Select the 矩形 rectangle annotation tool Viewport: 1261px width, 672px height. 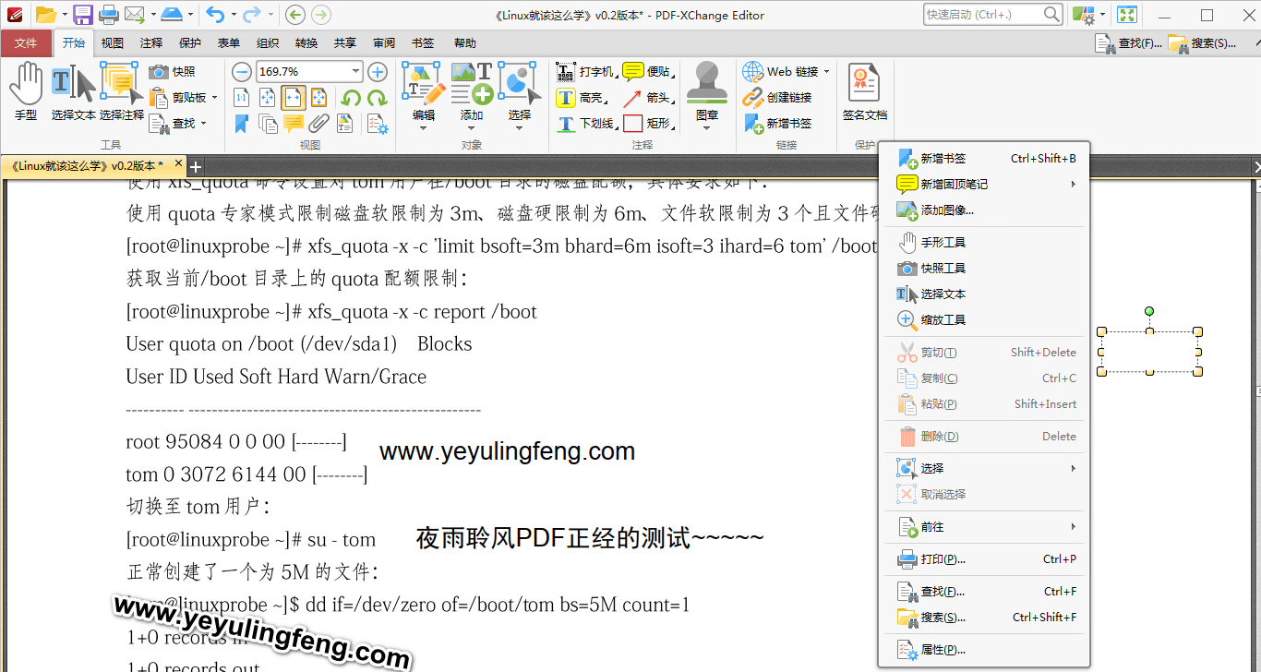click(648, 123)
